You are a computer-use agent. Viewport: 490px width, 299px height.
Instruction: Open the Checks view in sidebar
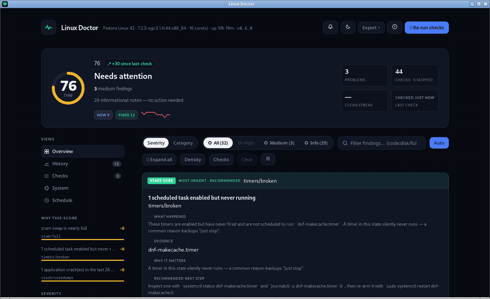click(x=83, y=176)
